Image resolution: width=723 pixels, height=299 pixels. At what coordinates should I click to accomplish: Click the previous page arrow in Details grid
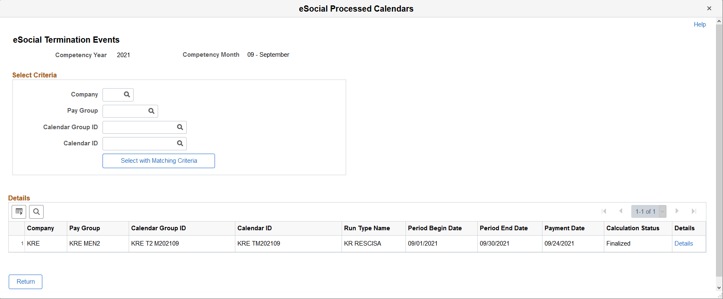click(x=621, y=211)
